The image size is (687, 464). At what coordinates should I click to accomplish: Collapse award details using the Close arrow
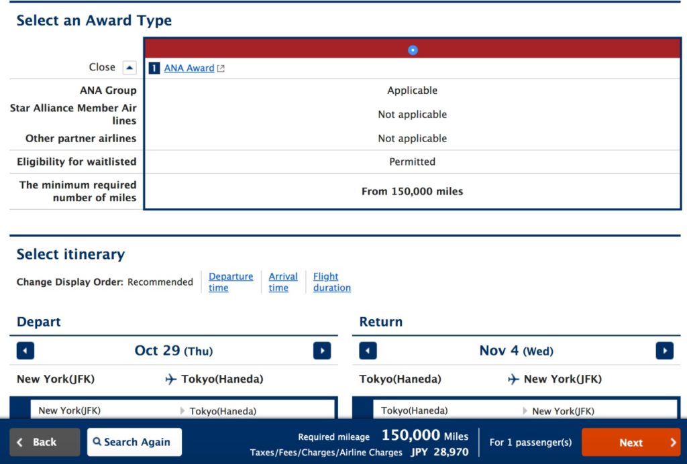[x=129, y=68]
